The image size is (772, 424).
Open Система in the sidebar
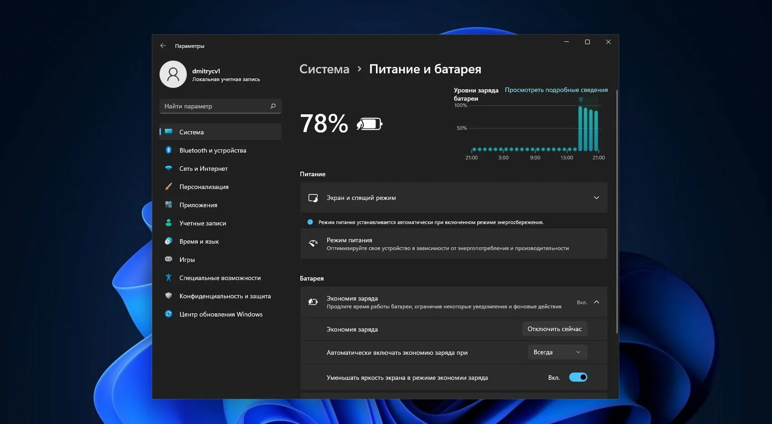221,132
